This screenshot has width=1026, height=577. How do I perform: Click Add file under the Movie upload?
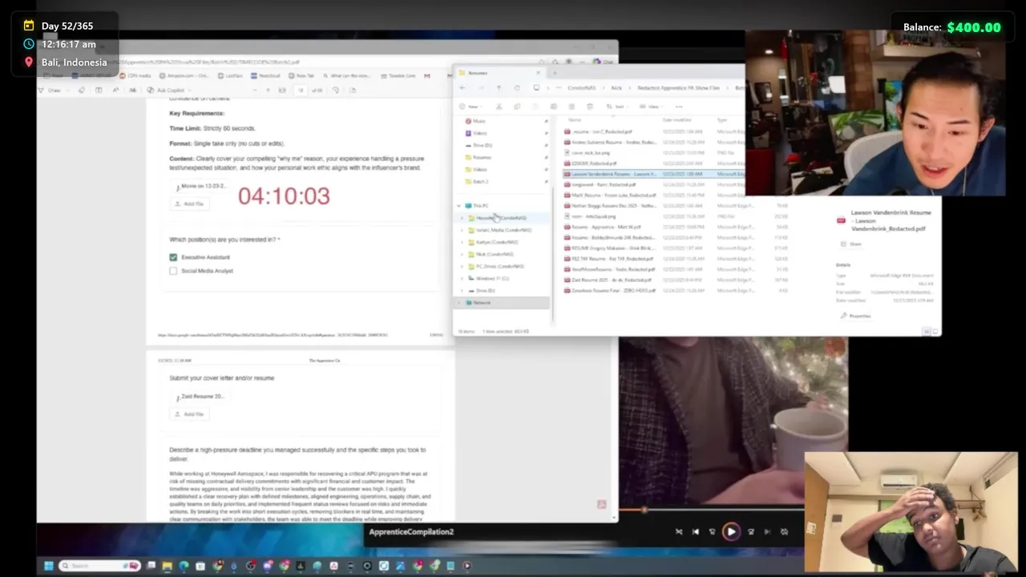tap(189, 204)
